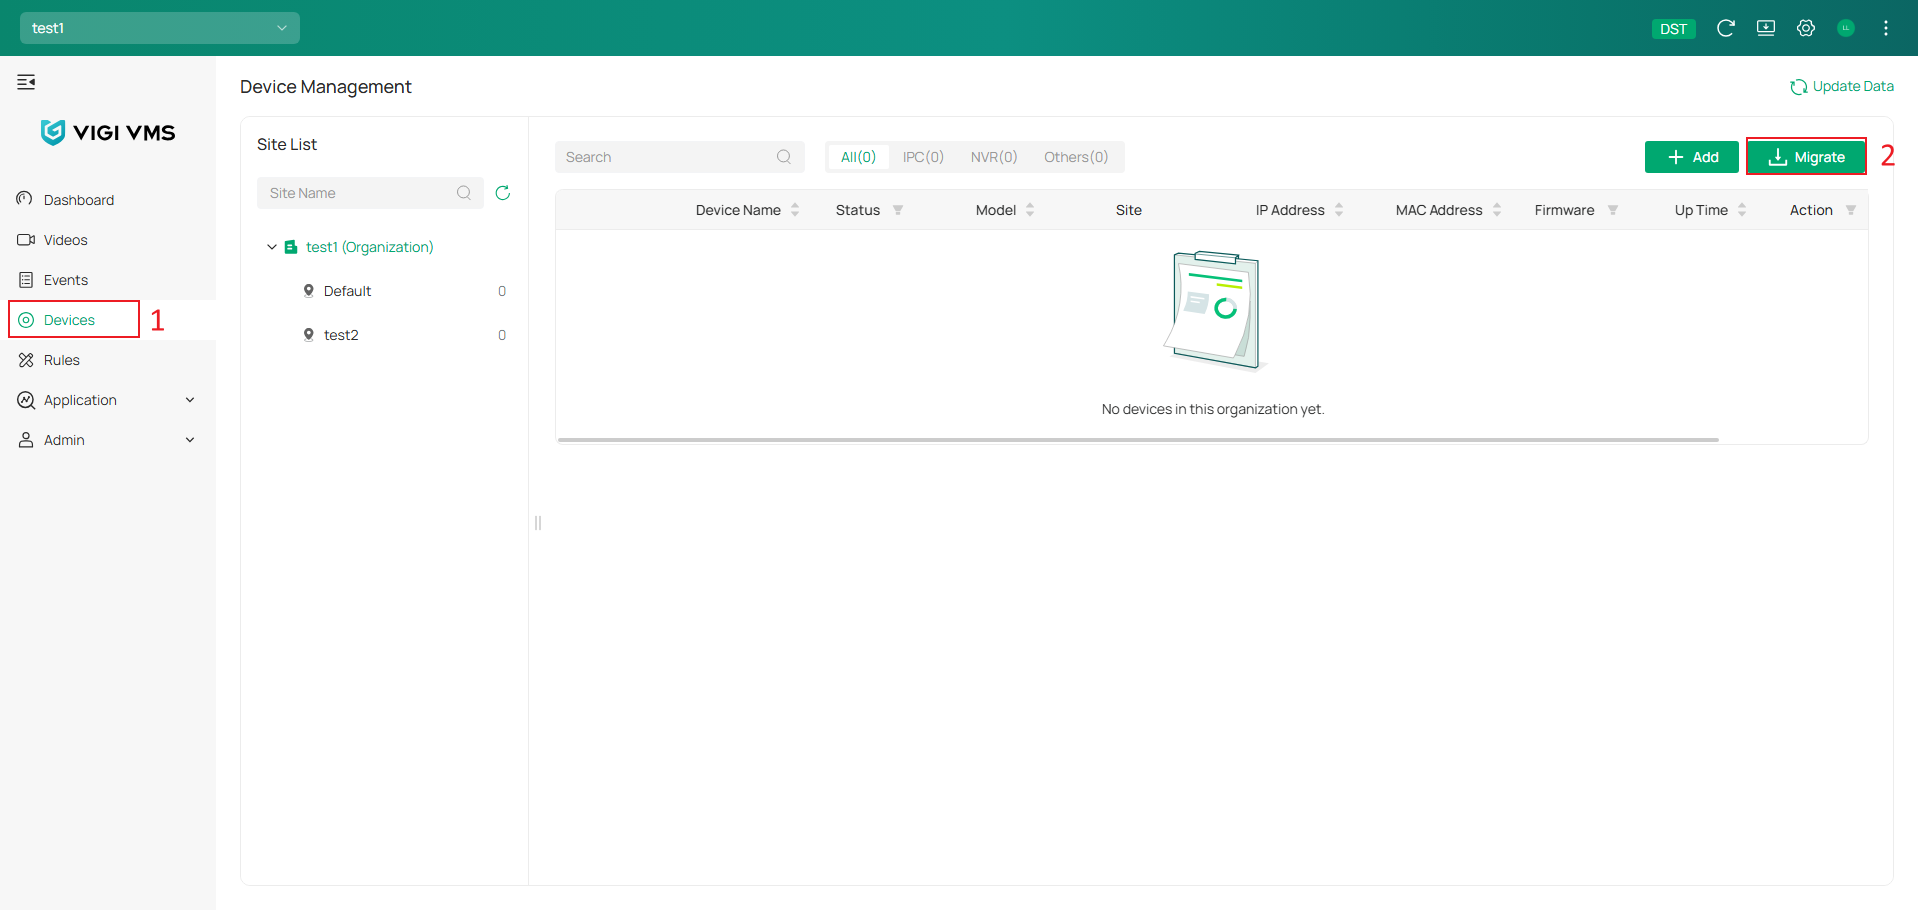The height and width of the screenshot is (910, 1918).
Task: Open the settings gear icon
Action: click(1806, 28)
